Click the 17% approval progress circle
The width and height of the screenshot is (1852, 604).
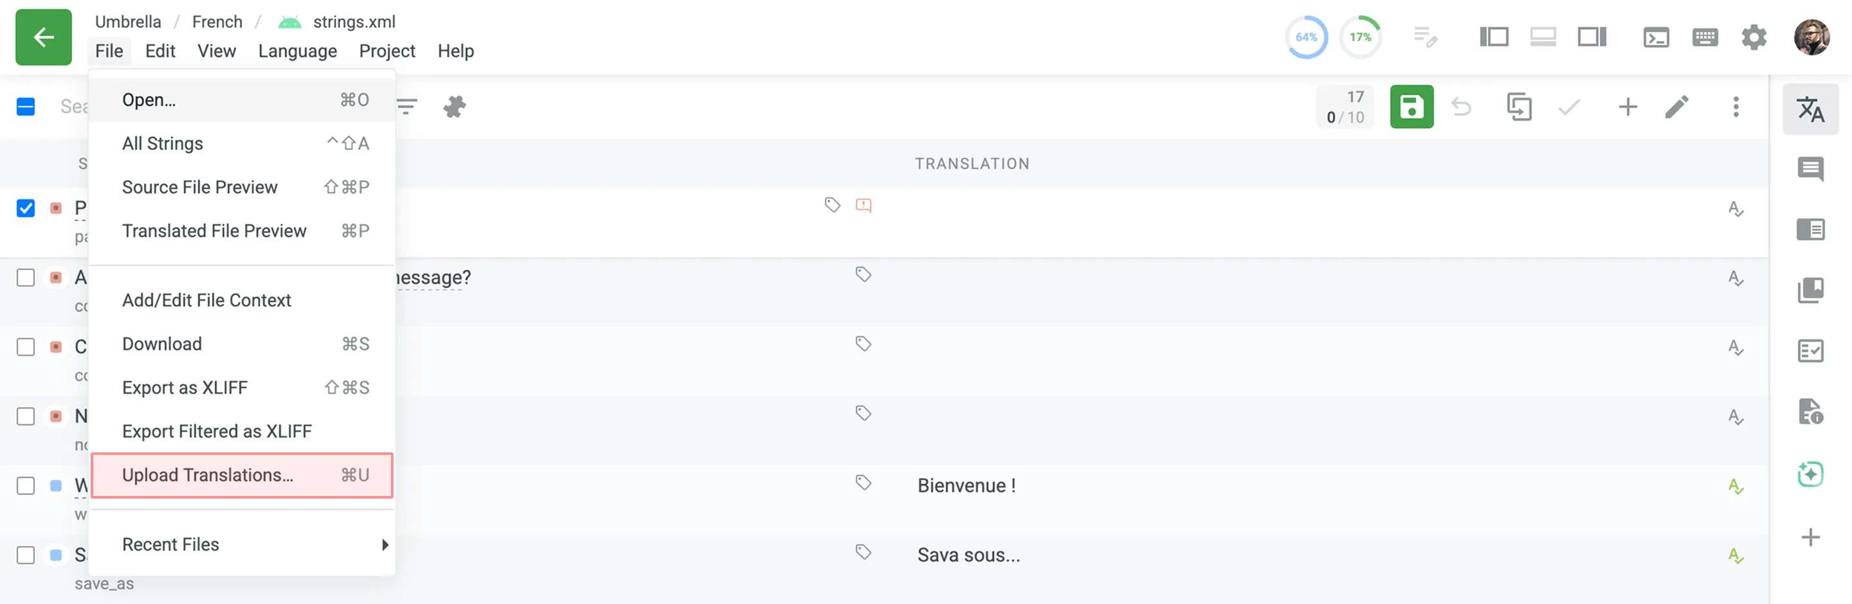[1361, 37]
